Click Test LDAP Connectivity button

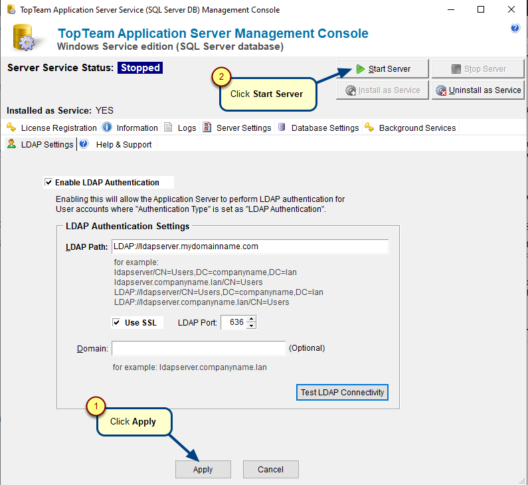(x=343, y=393)
